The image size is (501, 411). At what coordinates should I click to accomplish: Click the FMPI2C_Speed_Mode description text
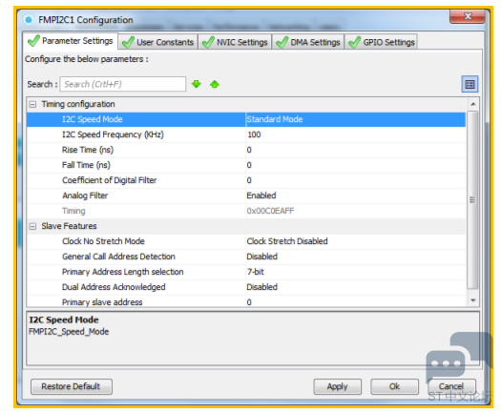(69, 332)
